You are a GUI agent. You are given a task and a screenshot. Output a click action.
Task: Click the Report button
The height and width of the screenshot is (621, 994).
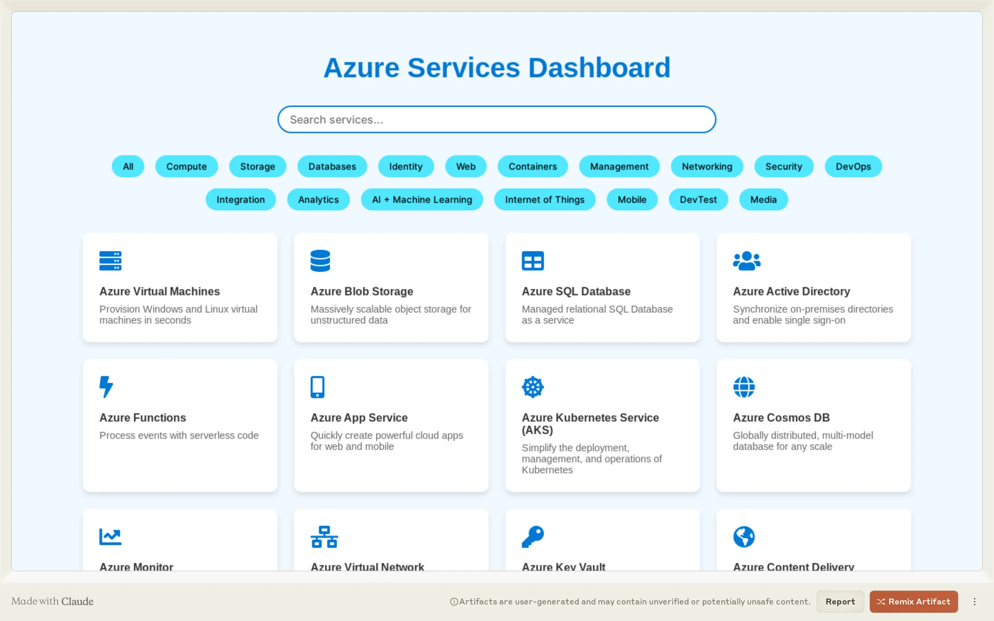(x=840, y=601)
